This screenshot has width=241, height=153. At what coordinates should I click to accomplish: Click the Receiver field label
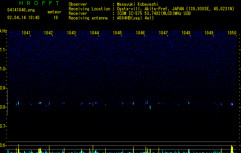[x=78, y=13]
